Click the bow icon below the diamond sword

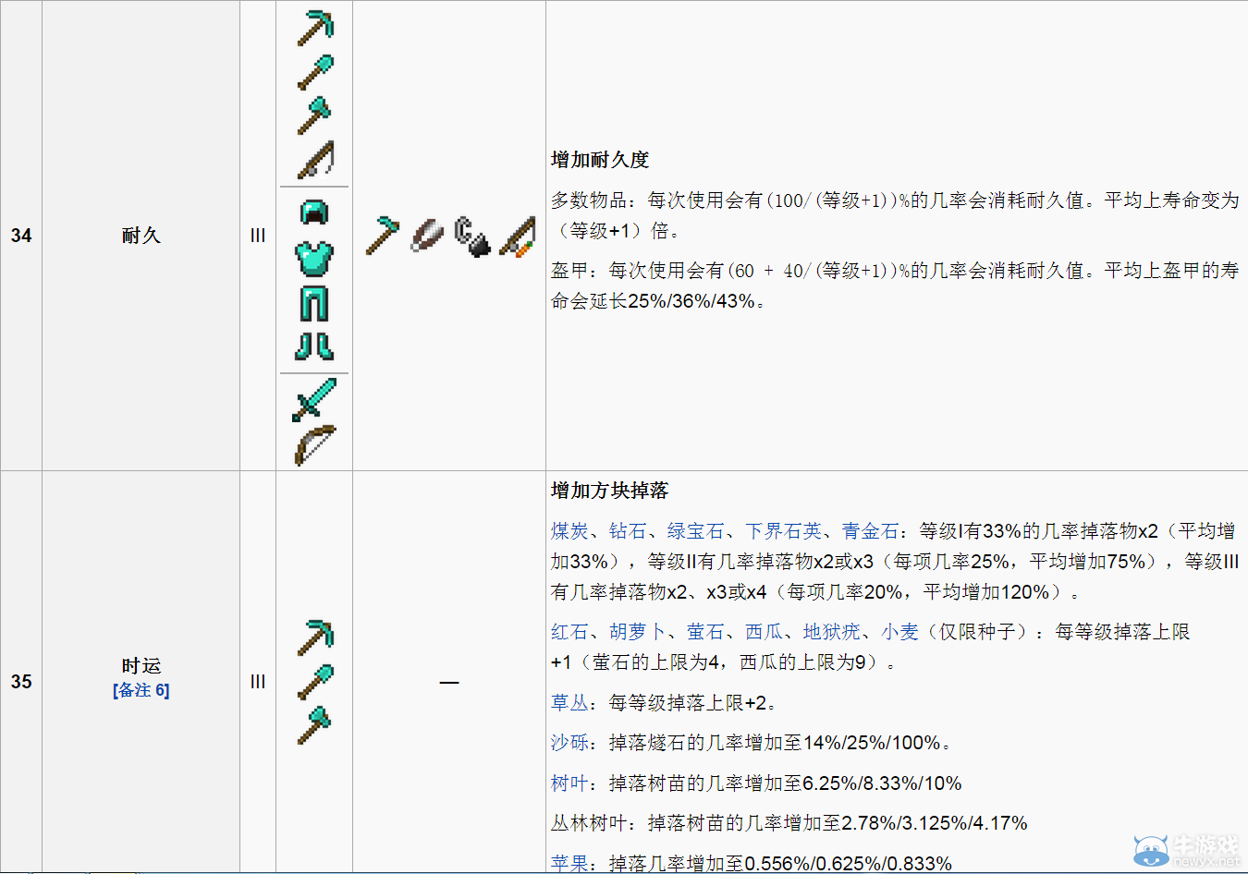coord(314,442)
